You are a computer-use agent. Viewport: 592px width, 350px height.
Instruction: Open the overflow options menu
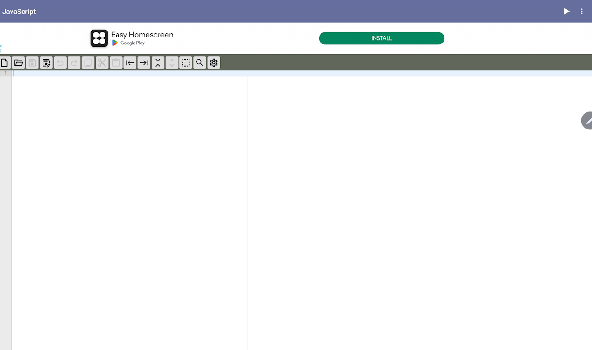pos(581,11)
